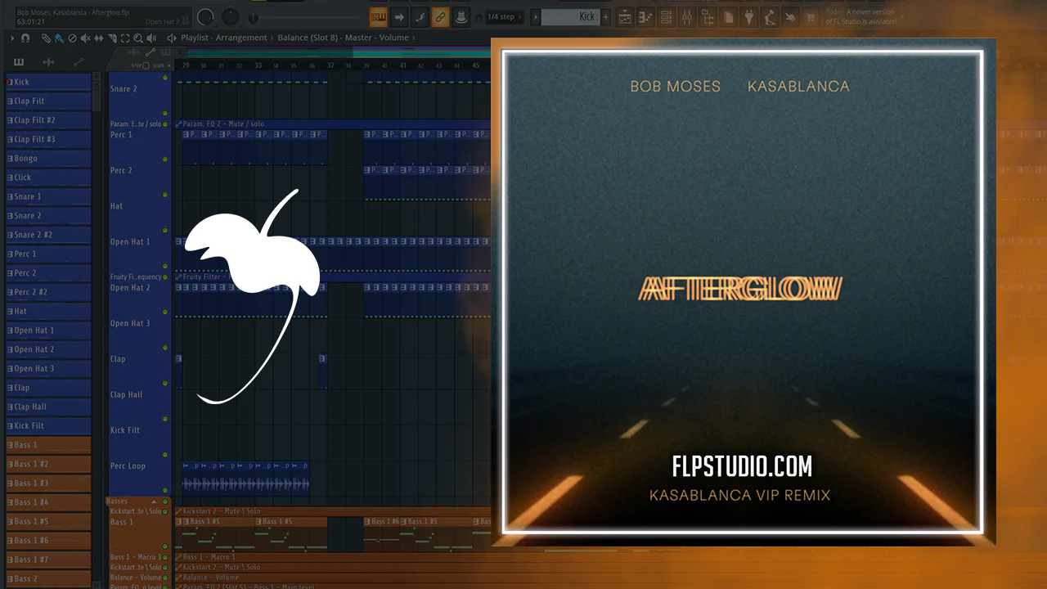Select the Bongo pattern in picker
This screenshot has height=589, width=1047.
coord(48,159)
